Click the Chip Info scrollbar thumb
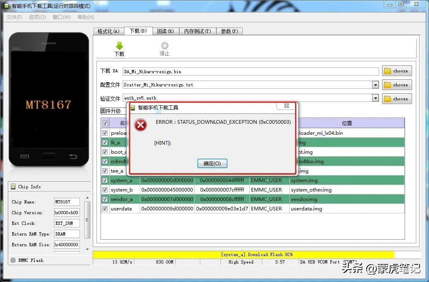 87,220
